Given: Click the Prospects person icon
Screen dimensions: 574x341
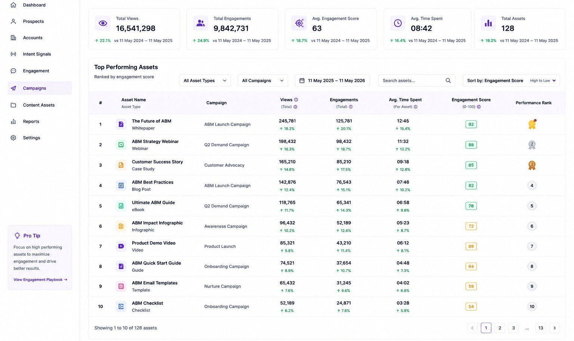Looking at the screenshot, I should [13, 21].
